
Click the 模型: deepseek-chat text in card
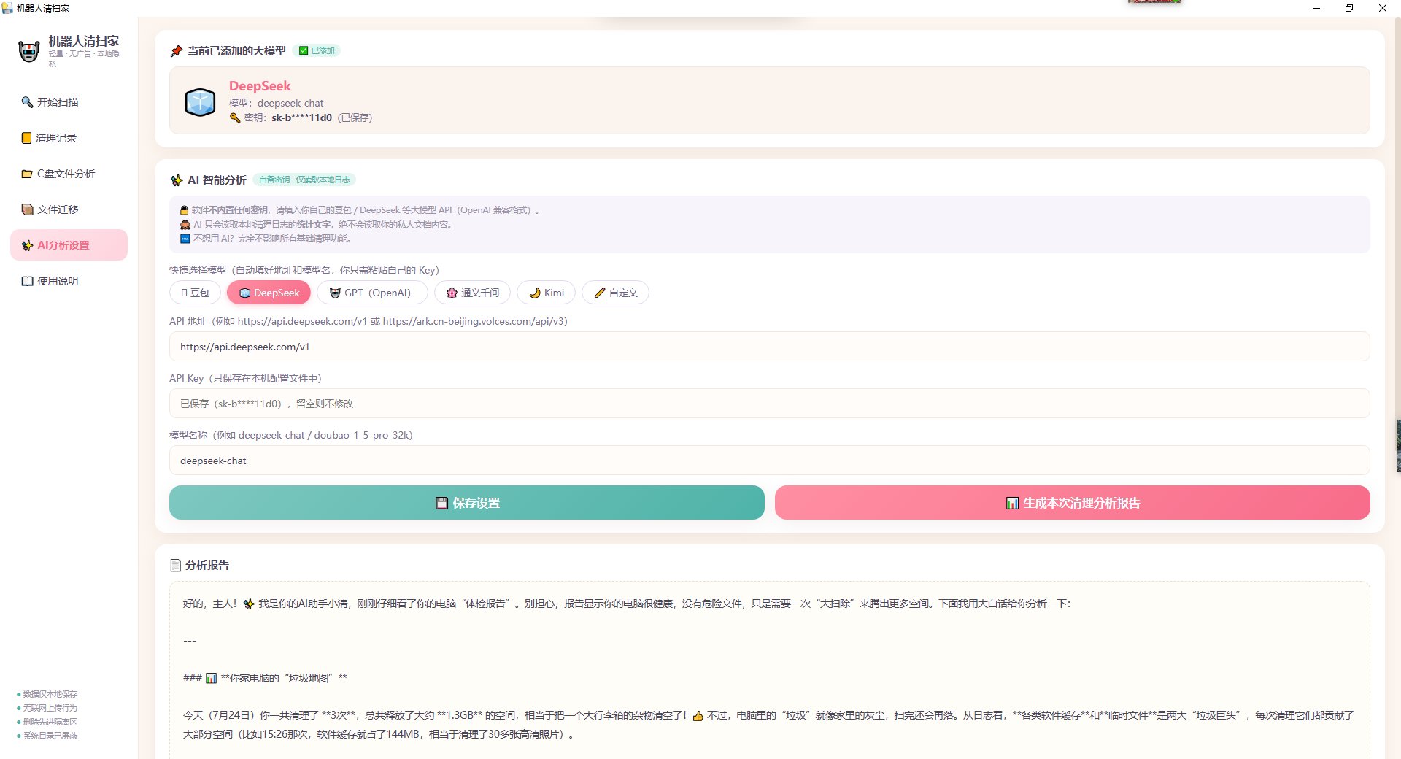pos(276,104)
